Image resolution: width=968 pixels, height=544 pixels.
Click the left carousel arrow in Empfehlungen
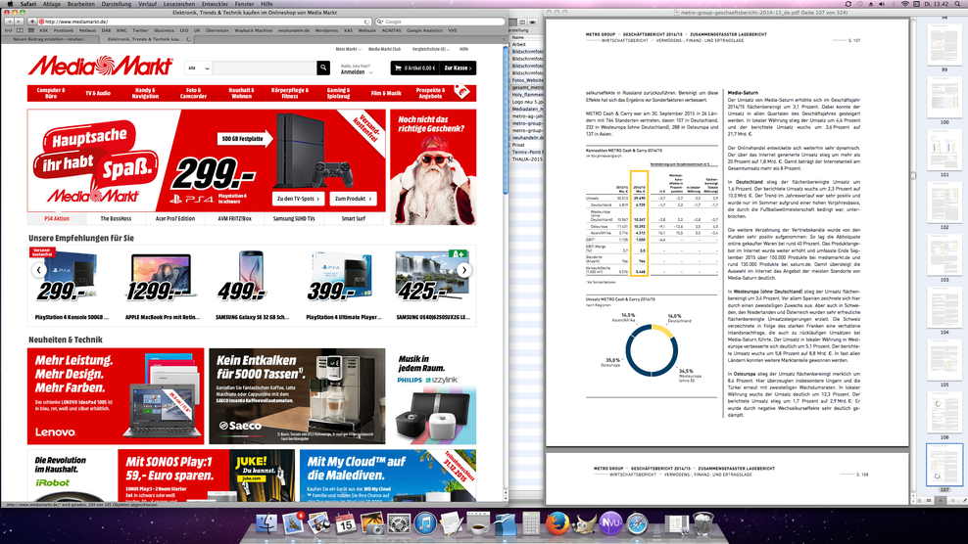click(39, 270)
